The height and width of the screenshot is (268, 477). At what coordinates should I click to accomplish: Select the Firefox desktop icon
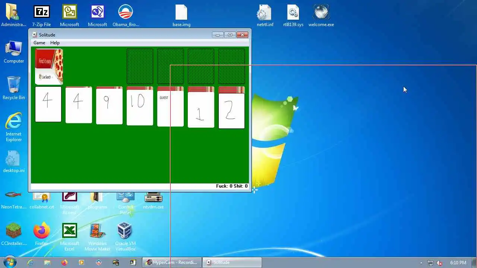[42, 234]
